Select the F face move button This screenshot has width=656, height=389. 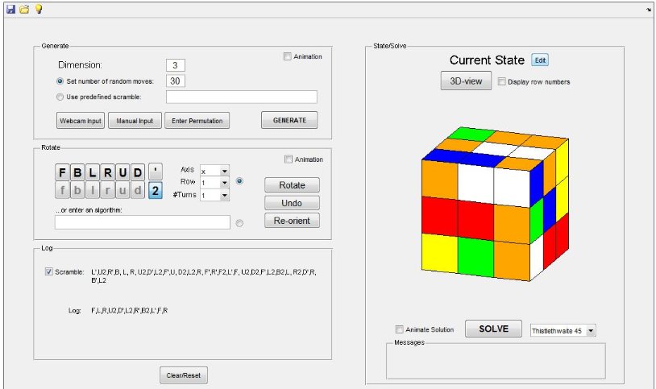pos(62,172)
